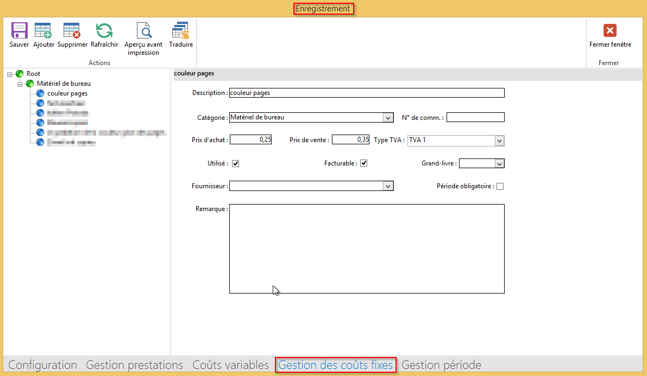The height and width of the screenshot is (376, 647).
Task: Click the Supprimer record icon
Action: pos(72,30)
